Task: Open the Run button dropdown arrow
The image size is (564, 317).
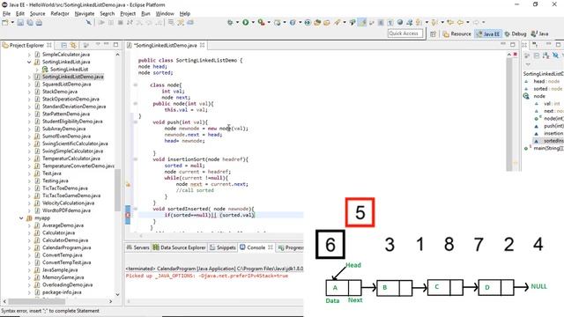Action: 253,22
